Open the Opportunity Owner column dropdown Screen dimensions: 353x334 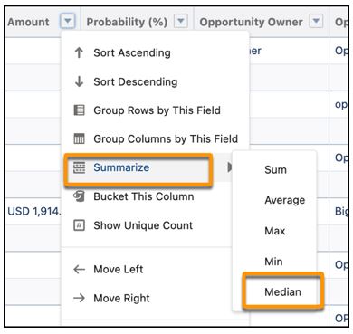pyautogui.click(x=316, y=21)
